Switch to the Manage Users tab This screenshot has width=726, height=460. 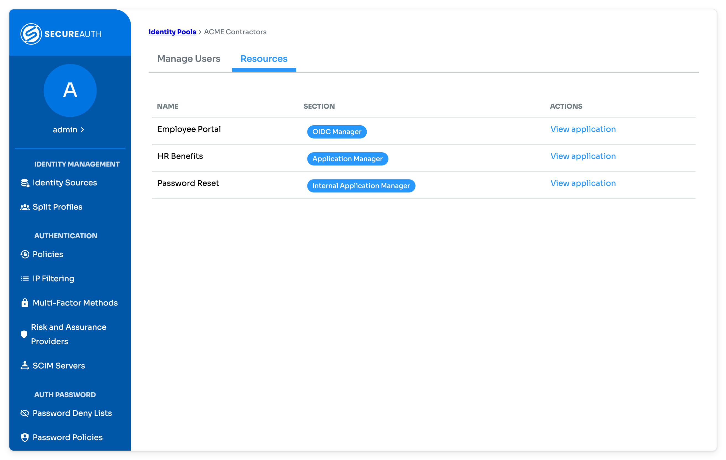pos(189,59)
